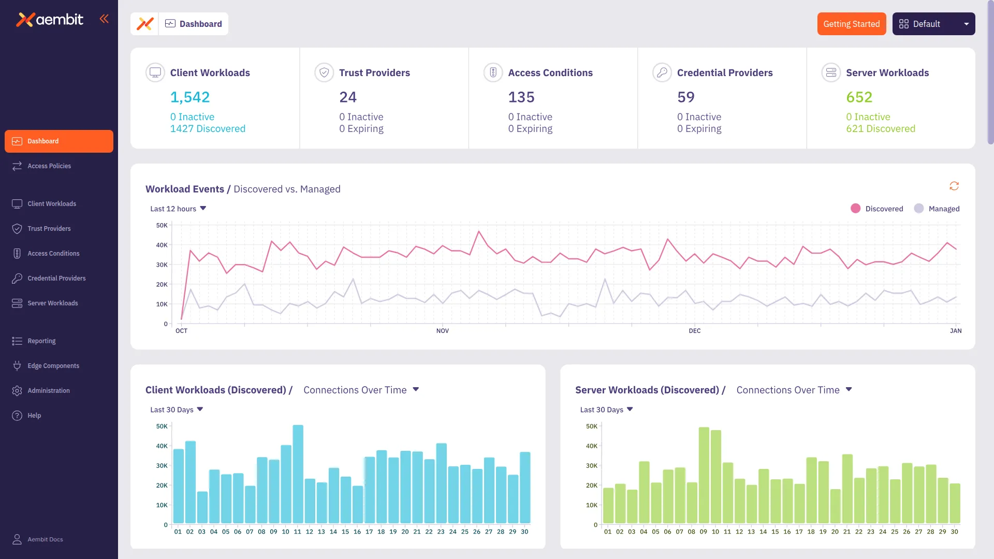Screen dimensions: 994x559
Task: Click the Trust Providers shield icon
Action: [x=16, y=228]
